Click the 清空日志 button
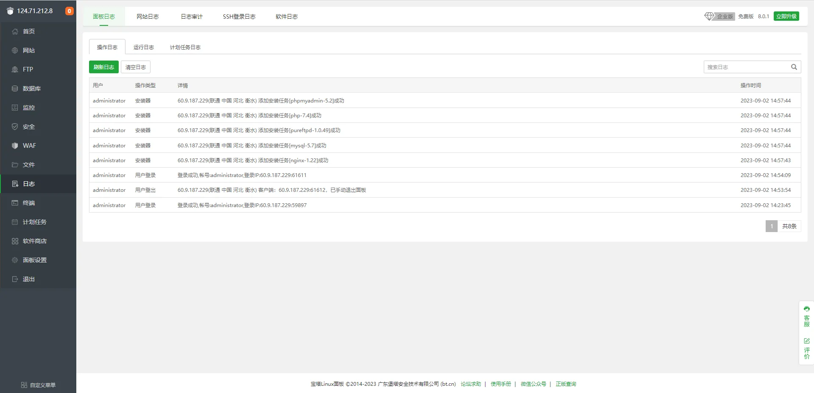The image size is (814, 393). (x=136, y=67)
